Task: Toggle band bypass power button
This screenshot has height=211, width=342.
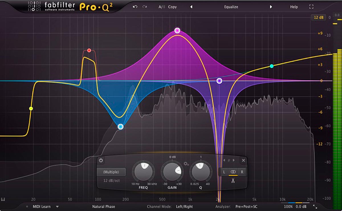Action: pos(101,161)
